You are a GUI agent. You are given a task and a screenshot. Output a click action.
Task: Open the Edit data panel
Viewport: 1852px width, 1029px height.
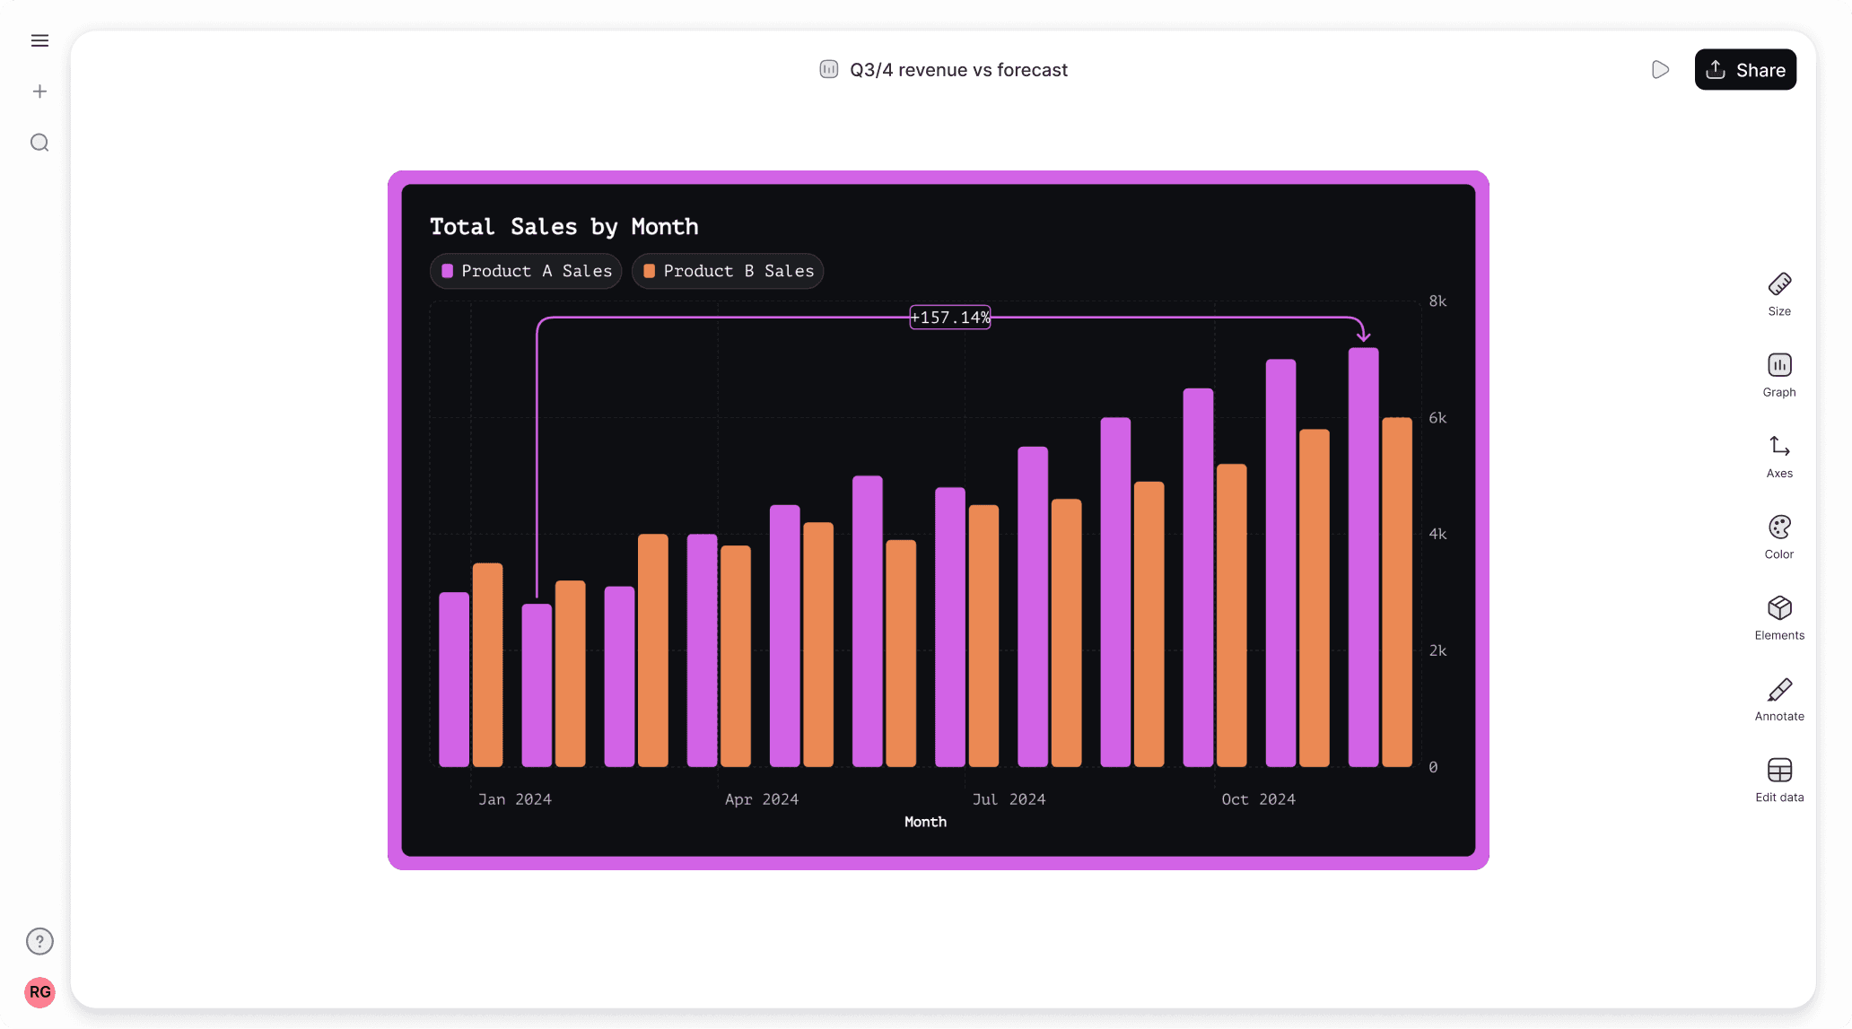tap(1779, 779)
